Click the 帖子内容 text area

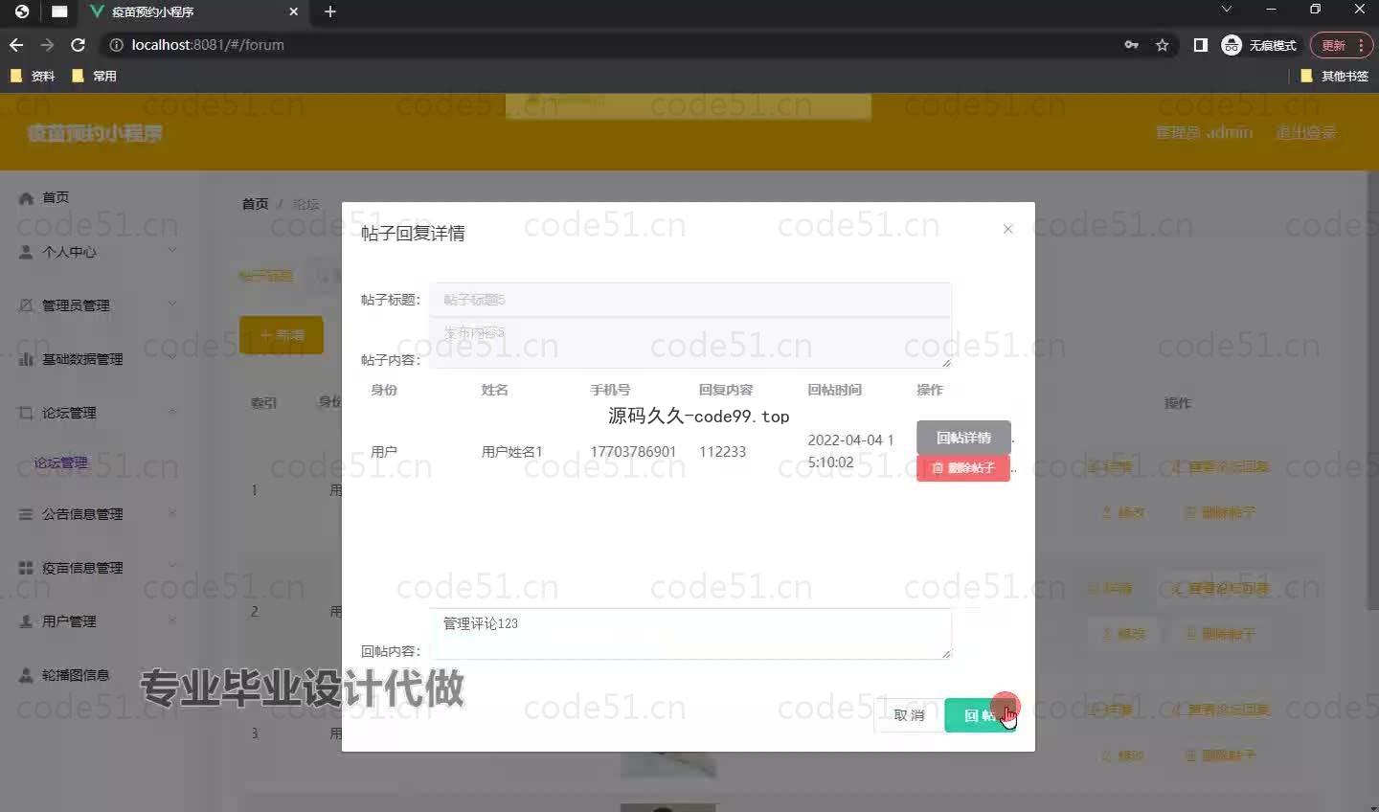pyautogui.click(x=690, y=343)
